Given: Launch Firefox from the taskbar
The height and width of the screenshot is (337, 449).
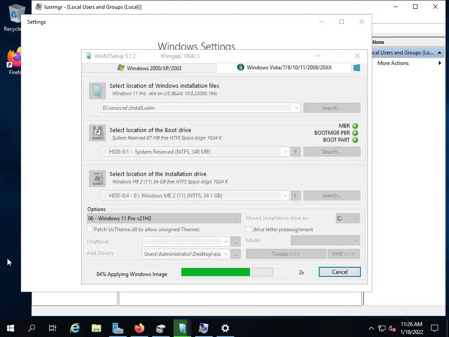Looking at the screenshot, I should tap(139, 328).
